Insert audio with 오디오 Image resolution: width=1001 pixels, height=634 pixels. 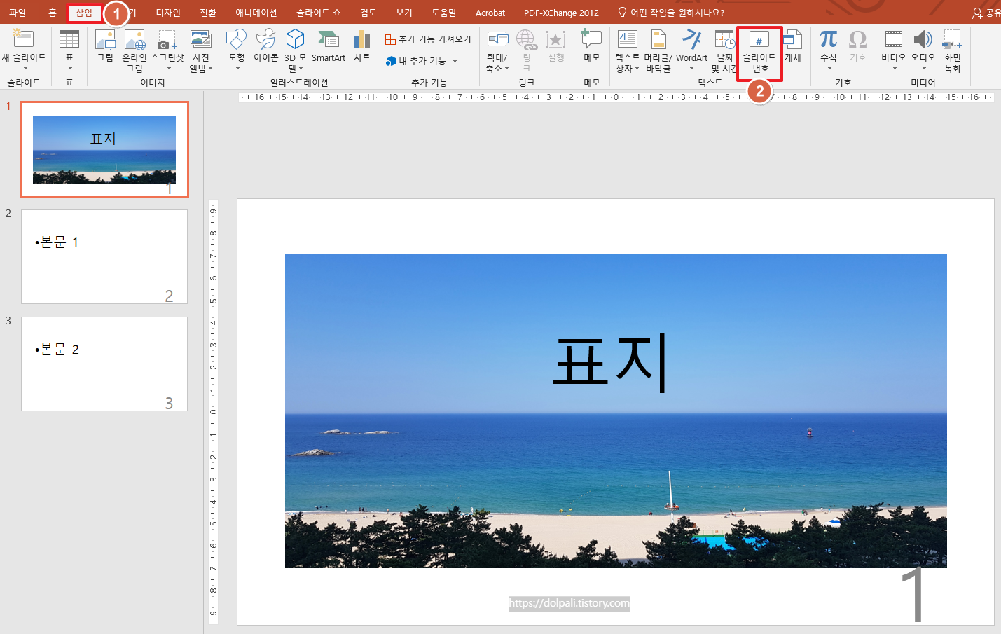point(923,50)
